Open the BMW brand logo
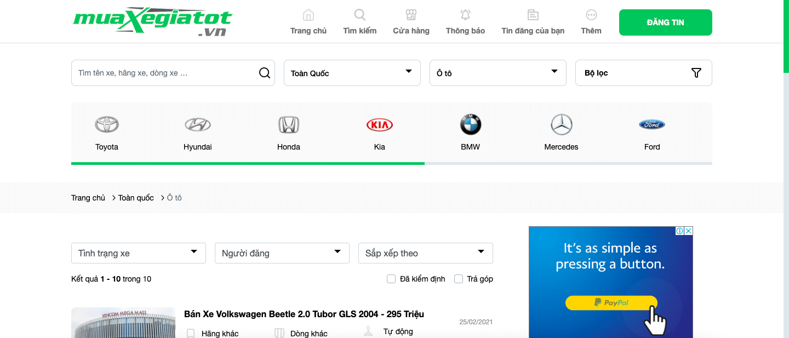The height and width of the screenshot is (338, 789). [x=470, y=125]
